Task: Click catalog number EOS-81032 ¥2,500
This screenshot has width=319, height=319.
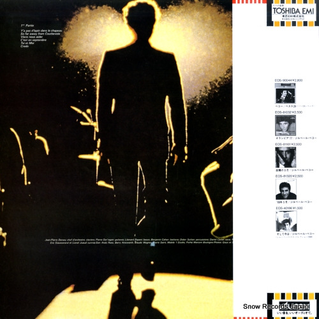Action: 288,112
